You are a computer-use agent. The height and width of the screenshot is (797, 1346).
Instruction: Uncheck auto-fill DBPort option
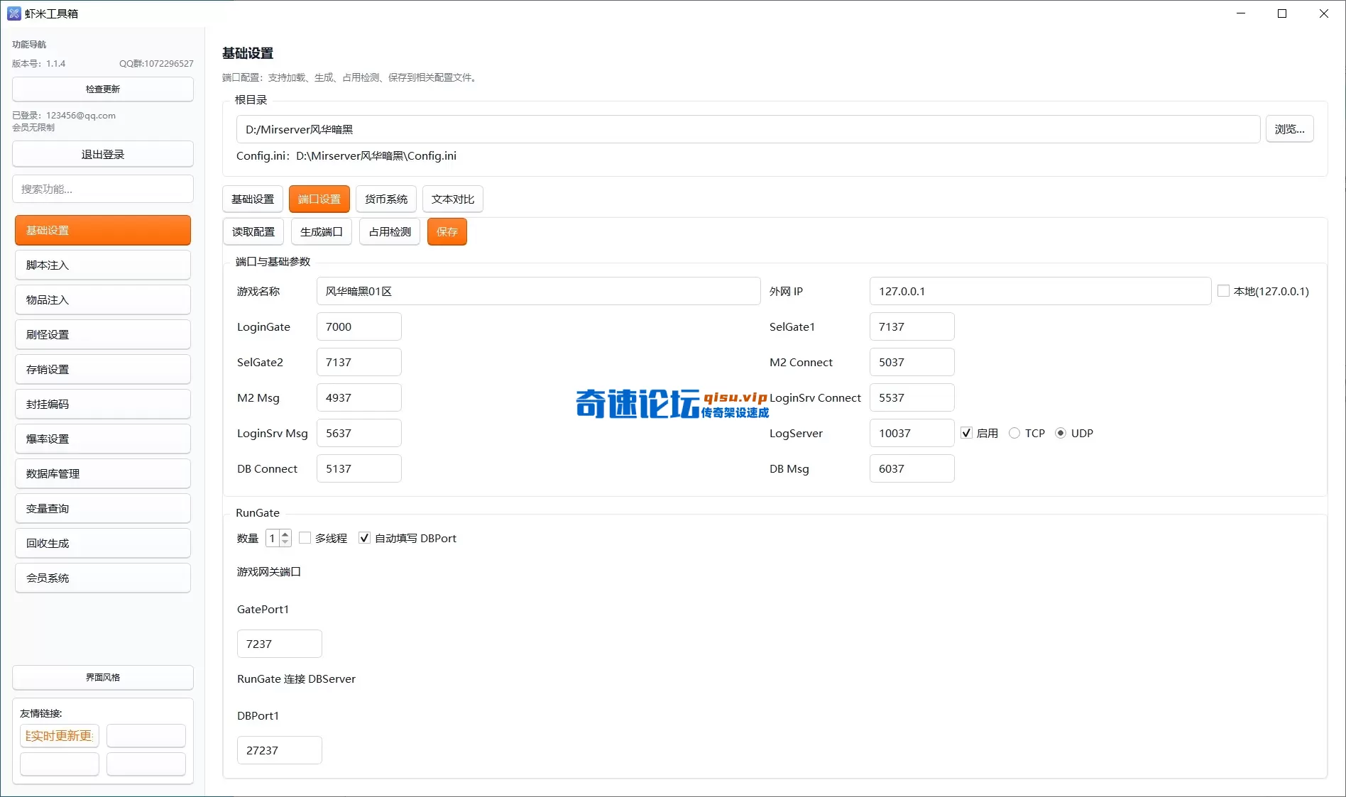(x=365, y=538)
